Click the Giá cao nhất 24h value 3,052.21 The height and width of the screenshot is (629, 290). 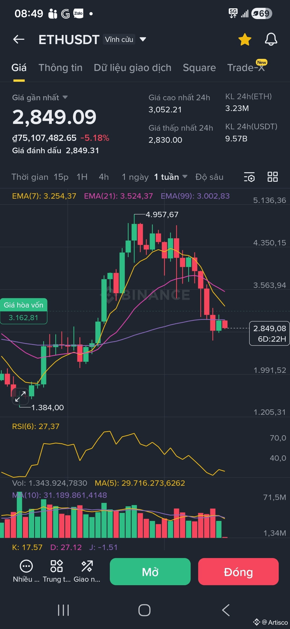pos(165,110)
